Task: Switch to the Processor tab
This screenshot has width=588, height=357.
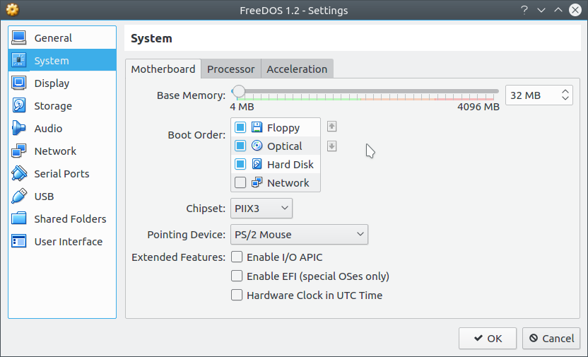Action: 231,69
